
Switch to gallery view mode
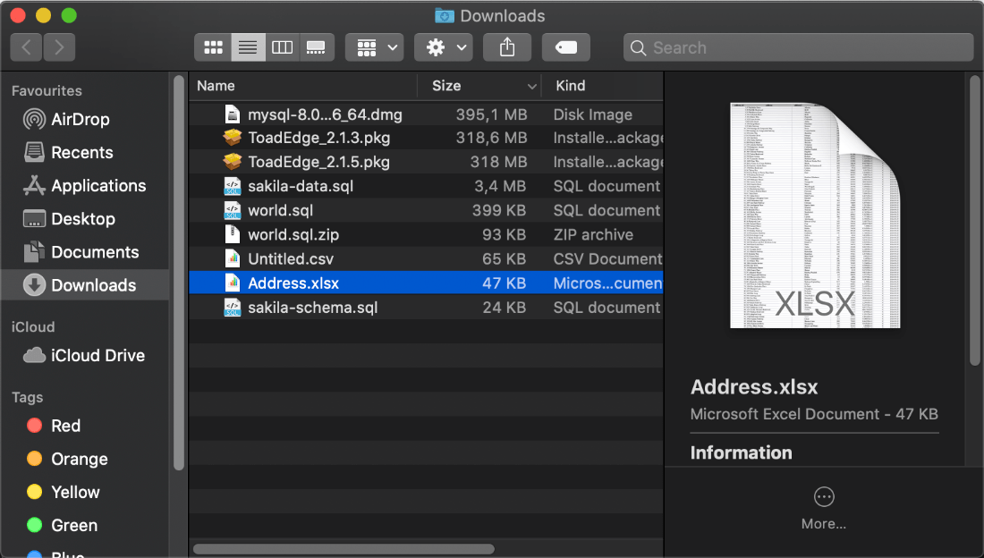(x=315, y=46)
